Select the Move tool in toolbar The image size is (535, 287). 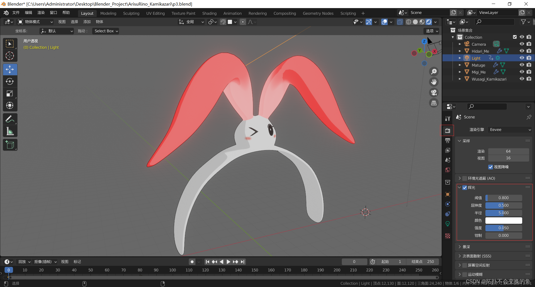[10, 69]
